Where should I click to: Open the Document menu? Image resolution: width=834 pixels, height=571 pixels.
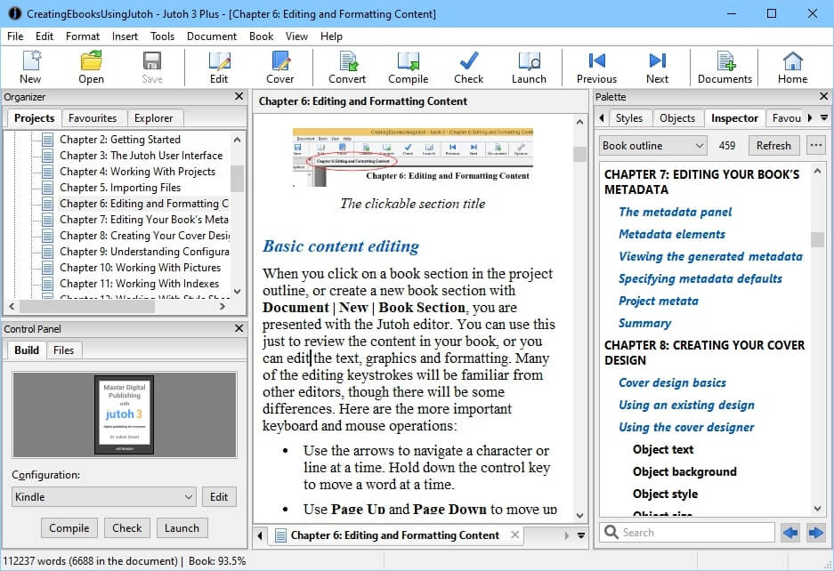coord(212,36)
